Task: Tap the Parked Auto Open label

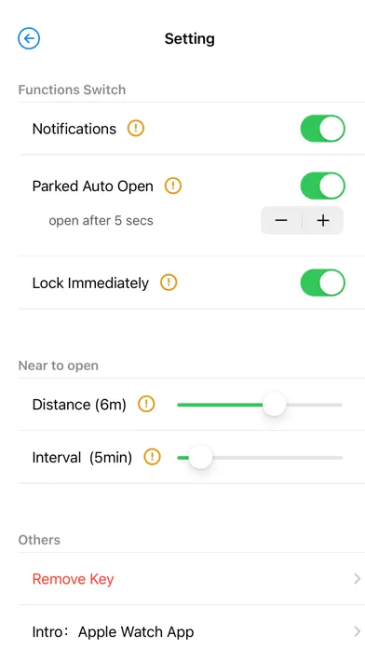Action: [92, 186]
